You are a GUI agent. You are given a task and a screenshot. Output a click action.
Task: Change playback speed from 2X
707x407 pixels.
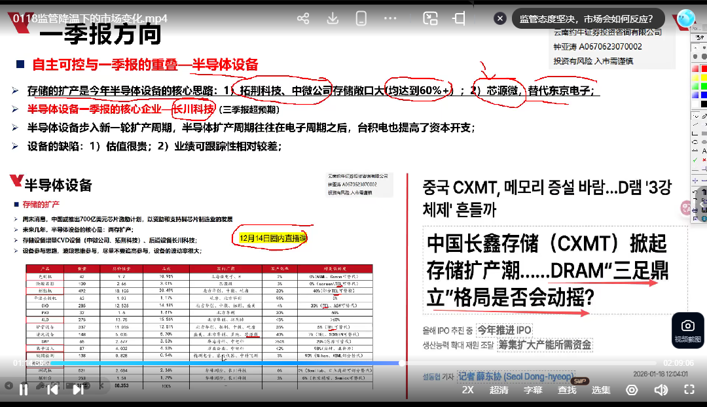point(468,390)
